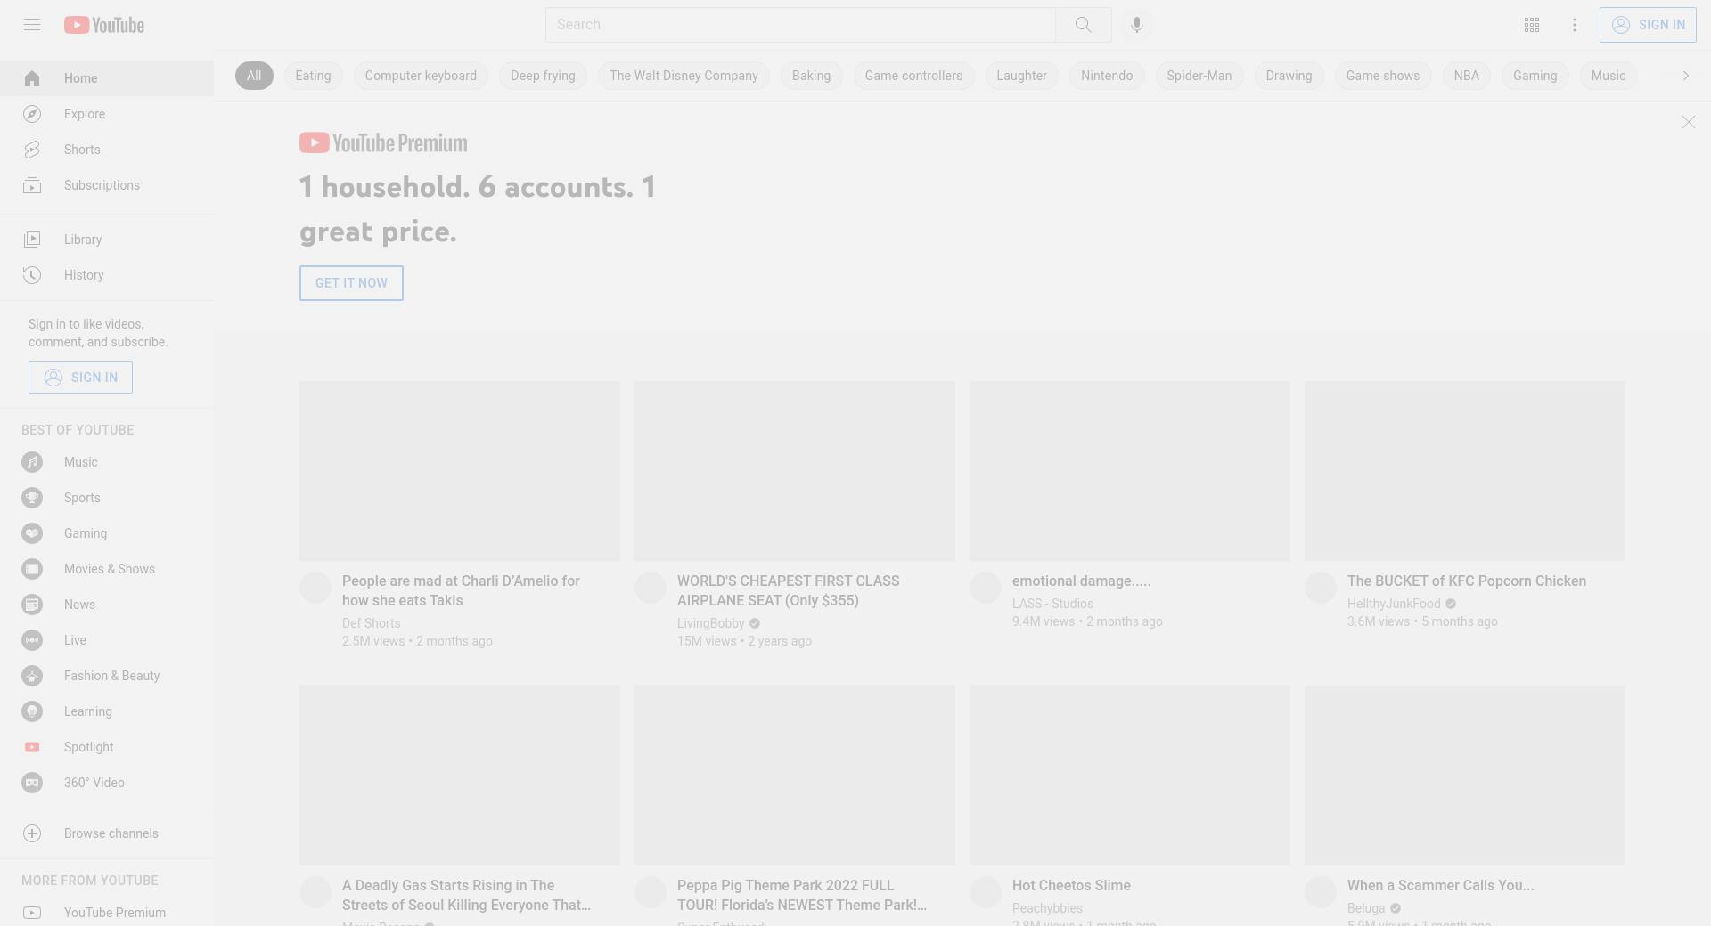Select the Game shows chip
Viewport: 1711px width, 926px height.
1383,76
